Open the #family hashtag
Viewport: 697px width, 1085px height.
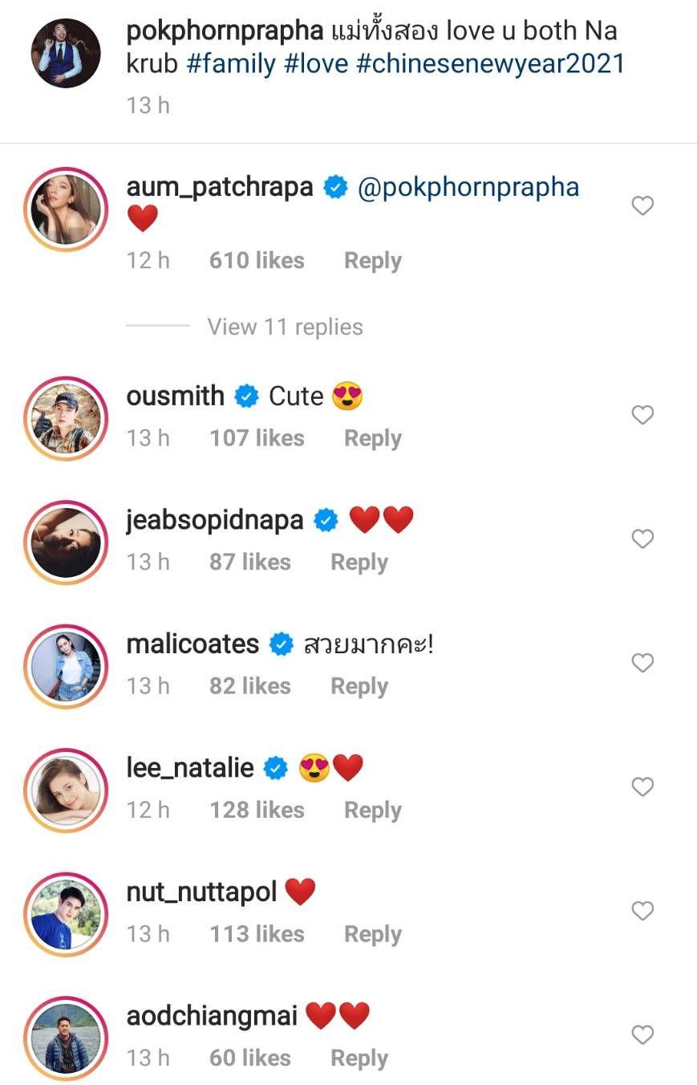[231, 64]
